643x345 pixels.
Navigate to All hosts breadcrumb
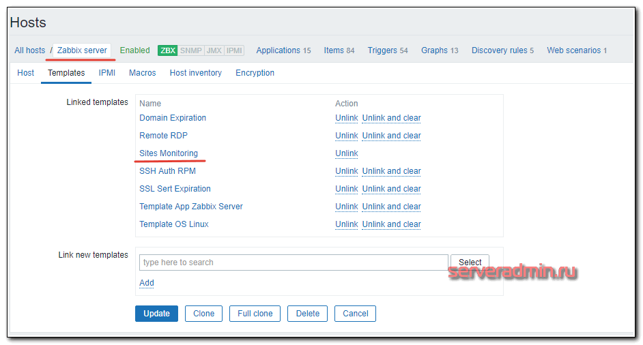click(x=30, y=50)
